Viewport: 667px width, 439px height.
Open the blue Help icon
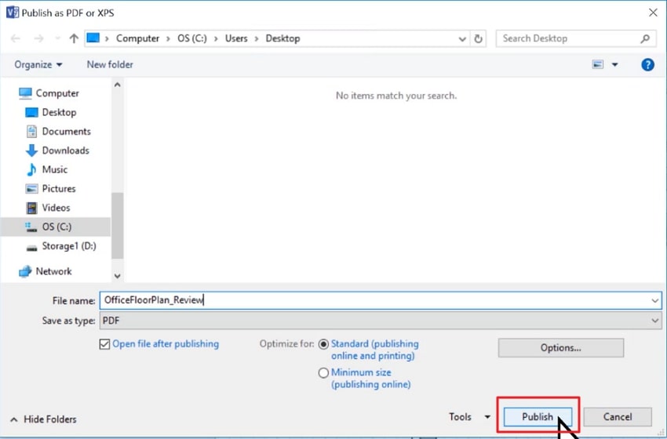pyautogui.click(x=647, y=64)
